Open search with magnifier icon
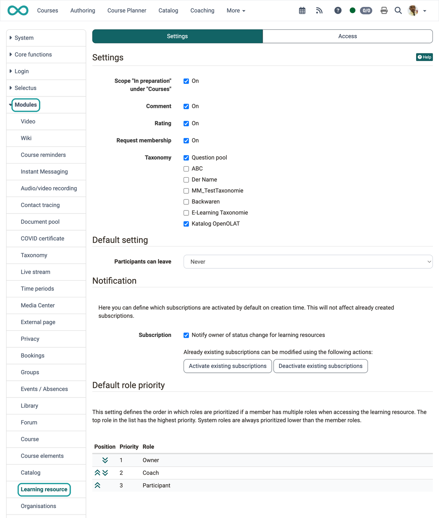The image size is (439, 518). 398,11
